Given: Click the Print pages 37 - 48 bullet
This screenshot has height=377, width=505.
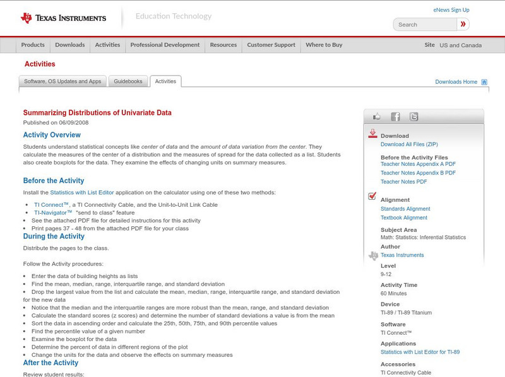Looking at the screenshot, I should [110, 229].
